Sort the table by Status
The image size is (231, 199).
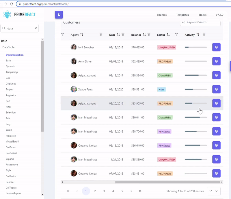coord(168,34)
